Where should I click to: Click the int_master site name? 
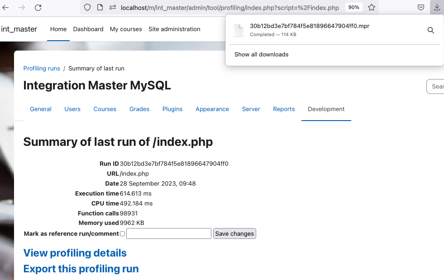[19, 29]
